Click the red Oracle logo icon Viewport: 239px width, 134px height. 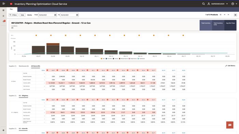point(11,4)
